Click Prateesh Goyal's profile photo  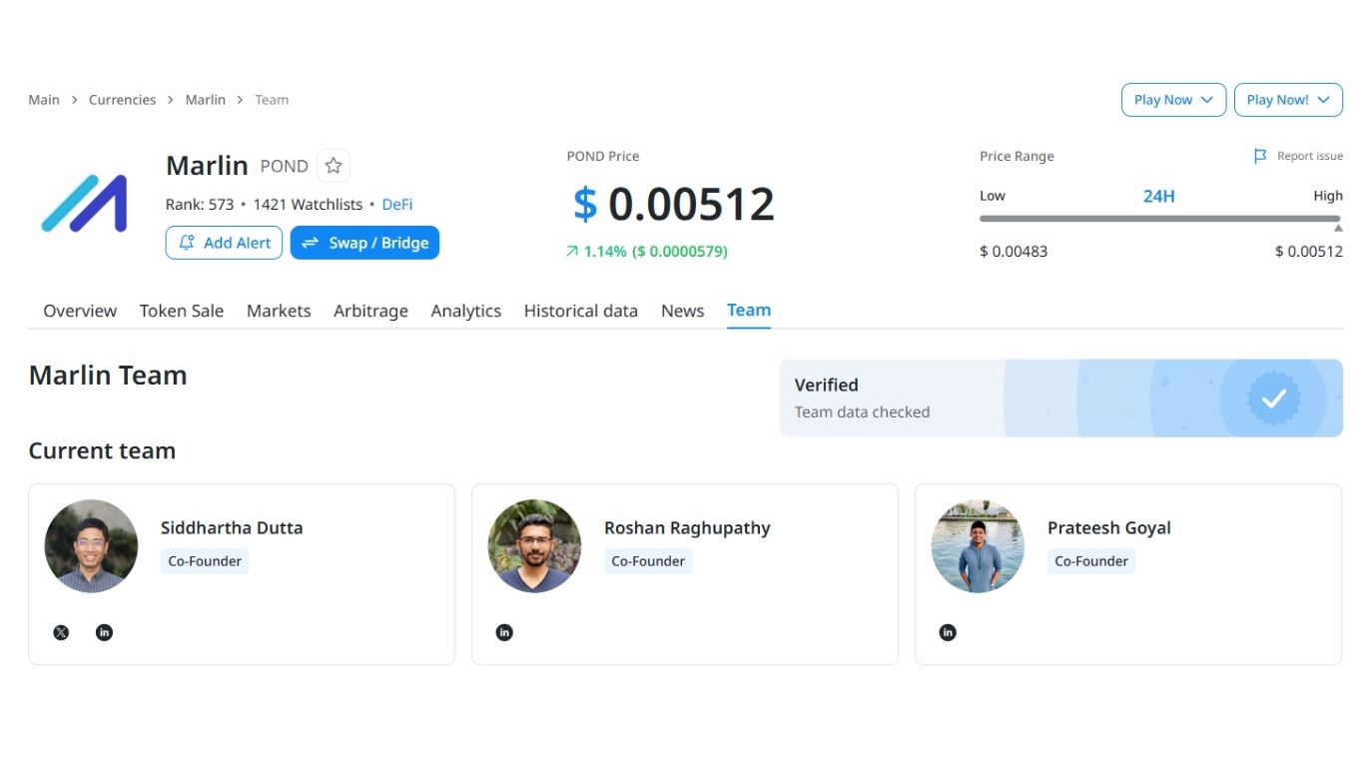(x=978, y=546)
